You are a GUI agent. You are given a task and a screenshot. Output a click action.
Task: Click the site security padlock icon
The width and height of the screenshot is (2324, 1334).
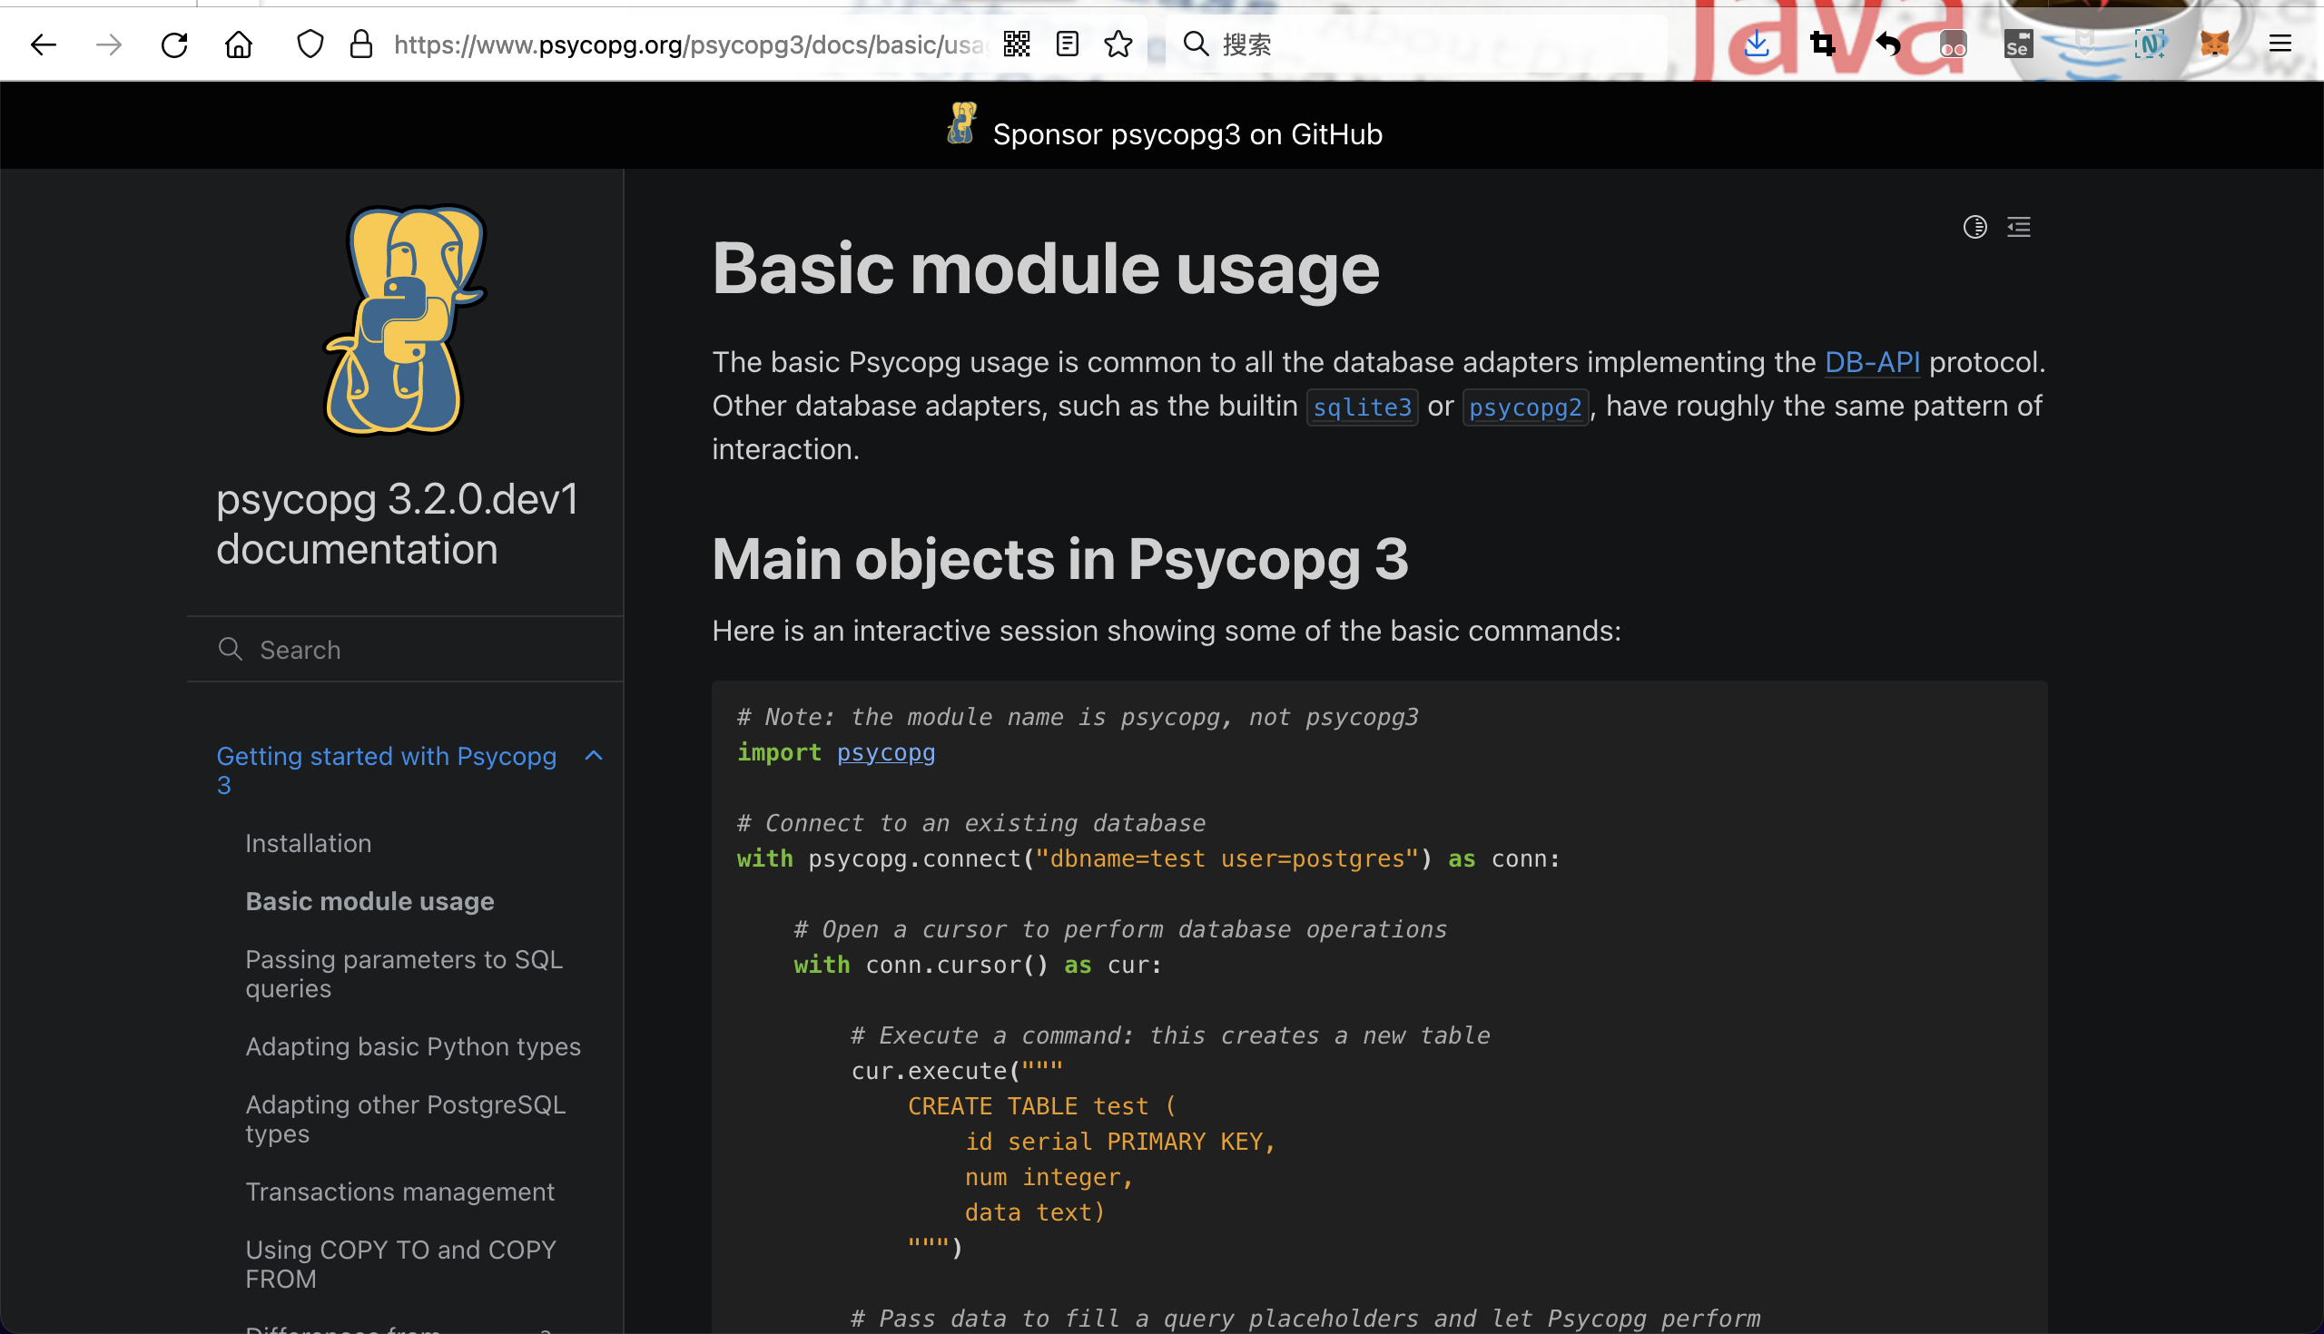pos(361,44)
